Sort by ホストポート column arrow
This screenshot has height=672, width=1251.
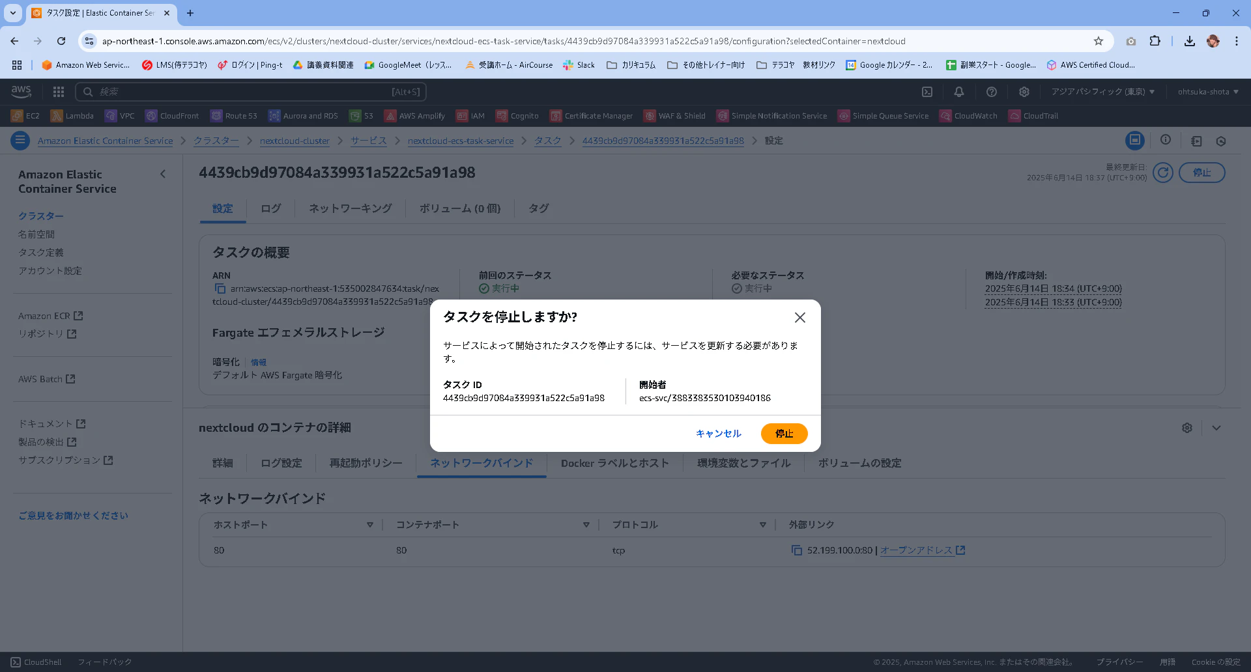click(369, 525)
